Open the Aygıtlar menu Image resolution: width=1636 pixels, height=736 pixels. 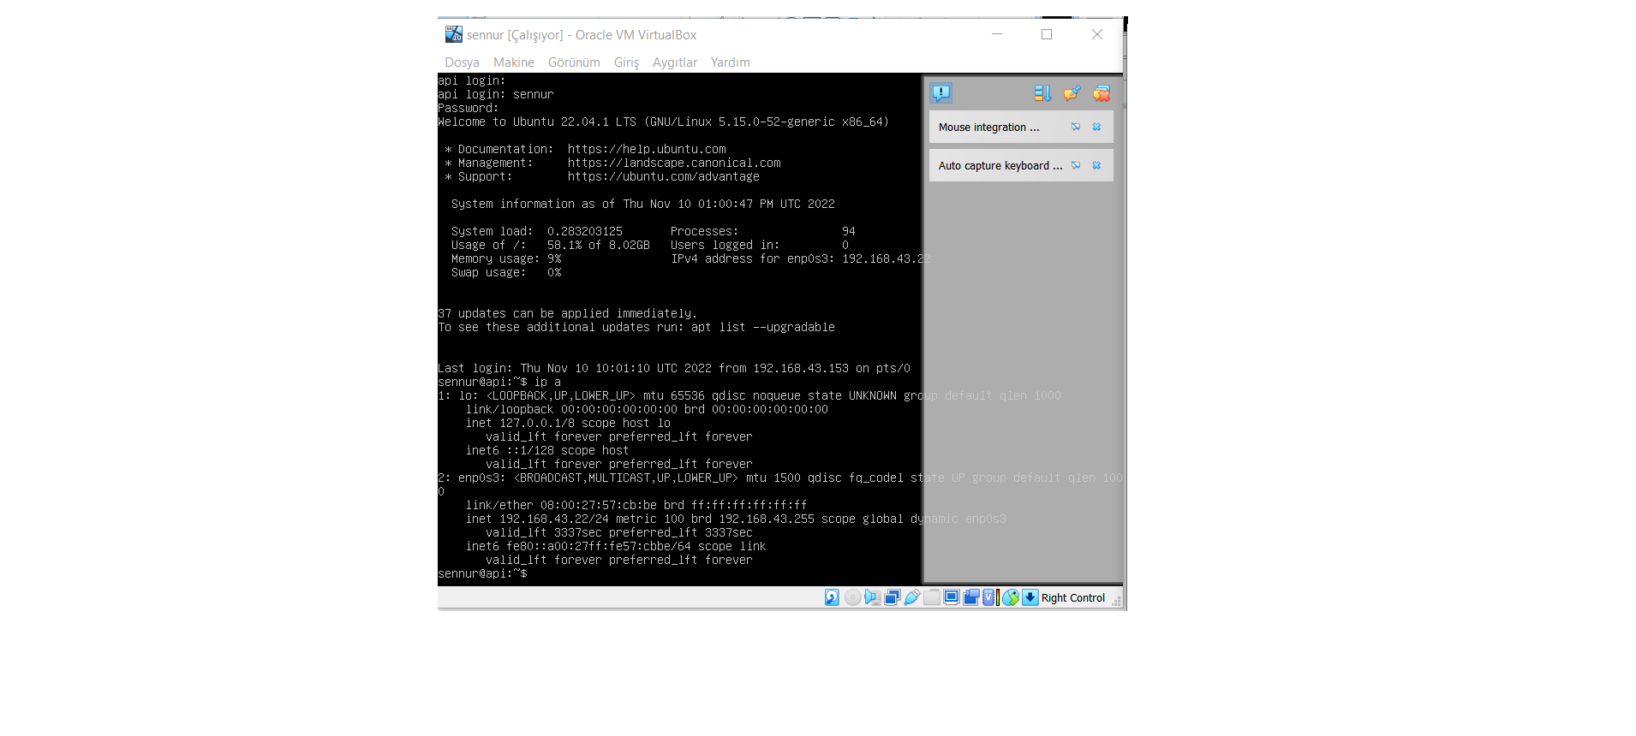click(674, 62)
